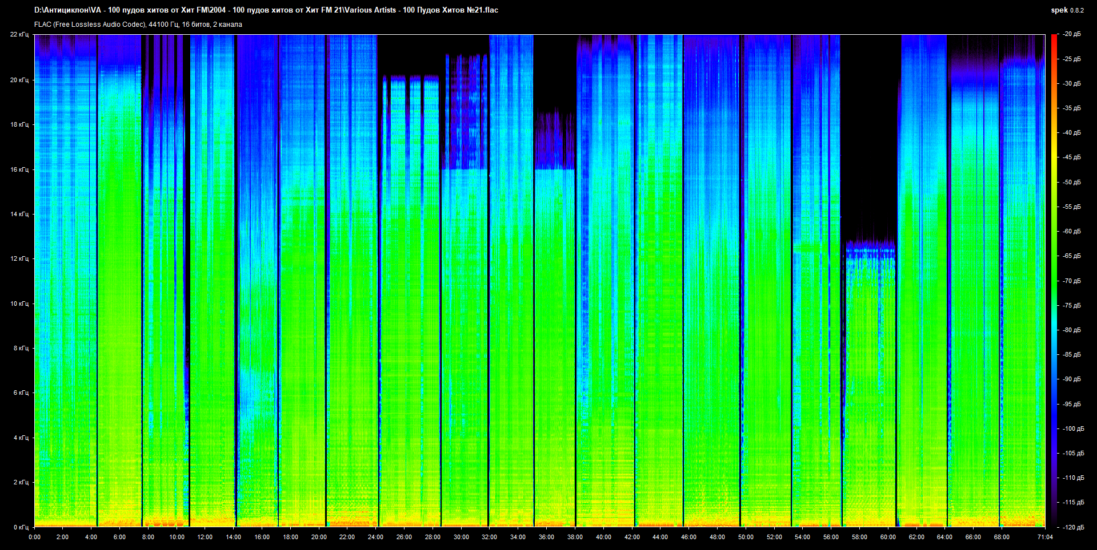Viewport: 1097px width, 550px height.
Task: Click the FLAC codec info line
Action: pyautogui.click(x=138, y=25)
